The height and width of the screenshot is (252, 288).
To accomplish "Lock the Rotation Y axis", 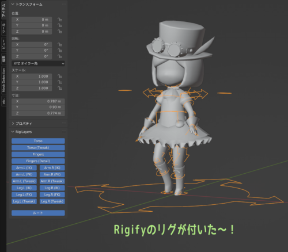I will tap(60, 51).
